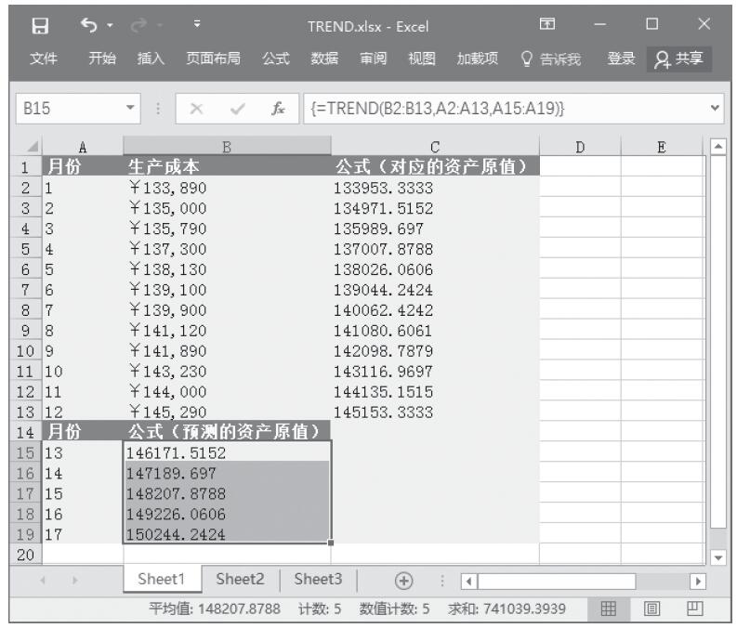Click the 登录 sign-in link
The height and width of the screenshot is (628, 737).
(x=621, y=60)
